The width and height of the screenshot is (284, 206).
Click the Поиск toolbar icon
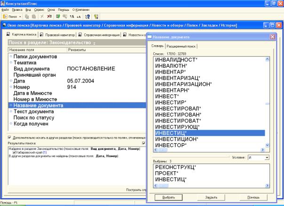[x=5, y=16]
